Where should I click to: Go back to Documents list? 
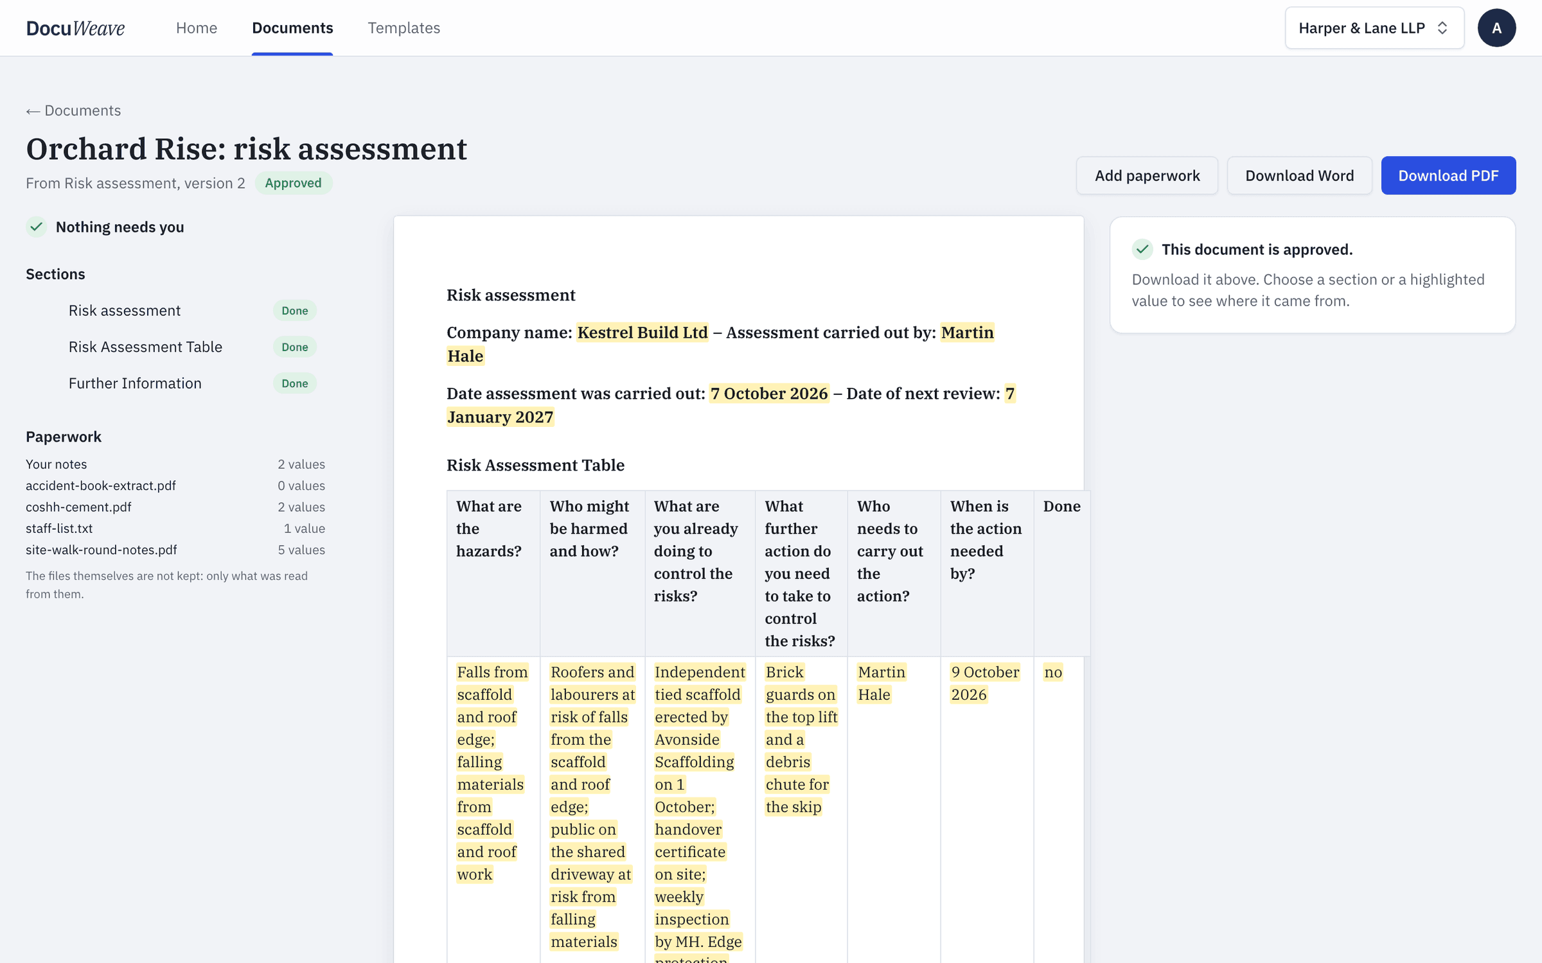click(x=73, y=110)
